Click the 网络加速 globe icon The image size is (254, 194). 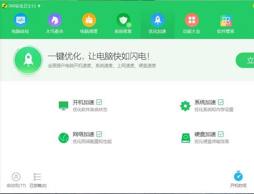pos(63,138)
